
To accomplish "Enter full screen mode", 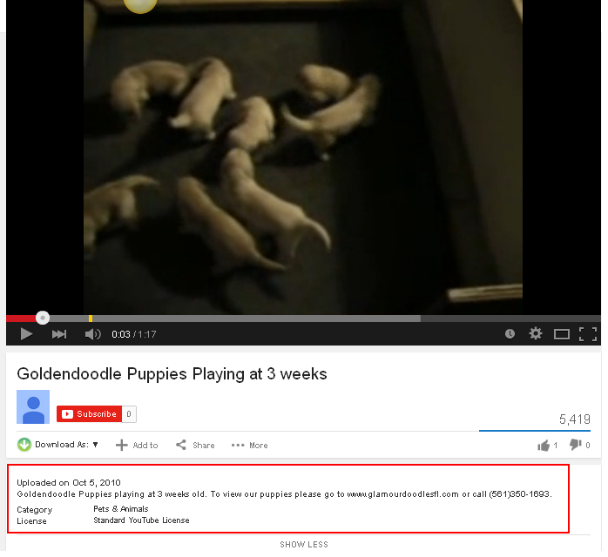I will point(588,334).
